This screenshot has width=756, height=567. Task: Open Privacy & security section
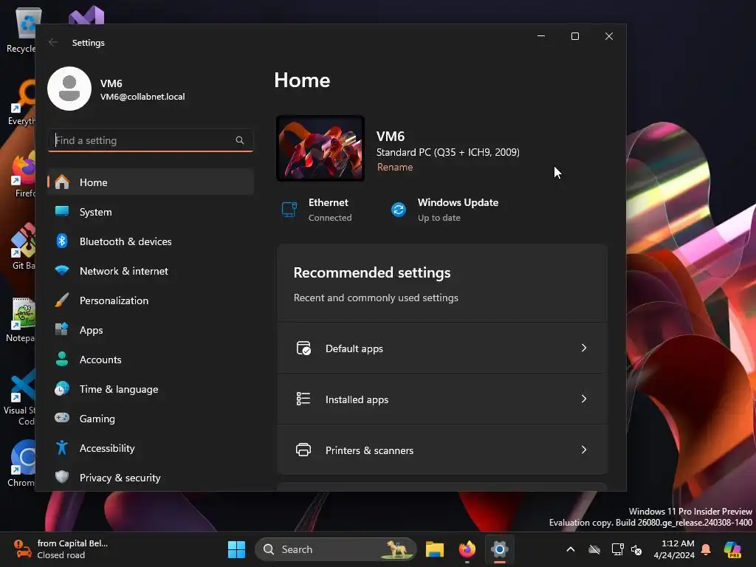coord(151,478)
